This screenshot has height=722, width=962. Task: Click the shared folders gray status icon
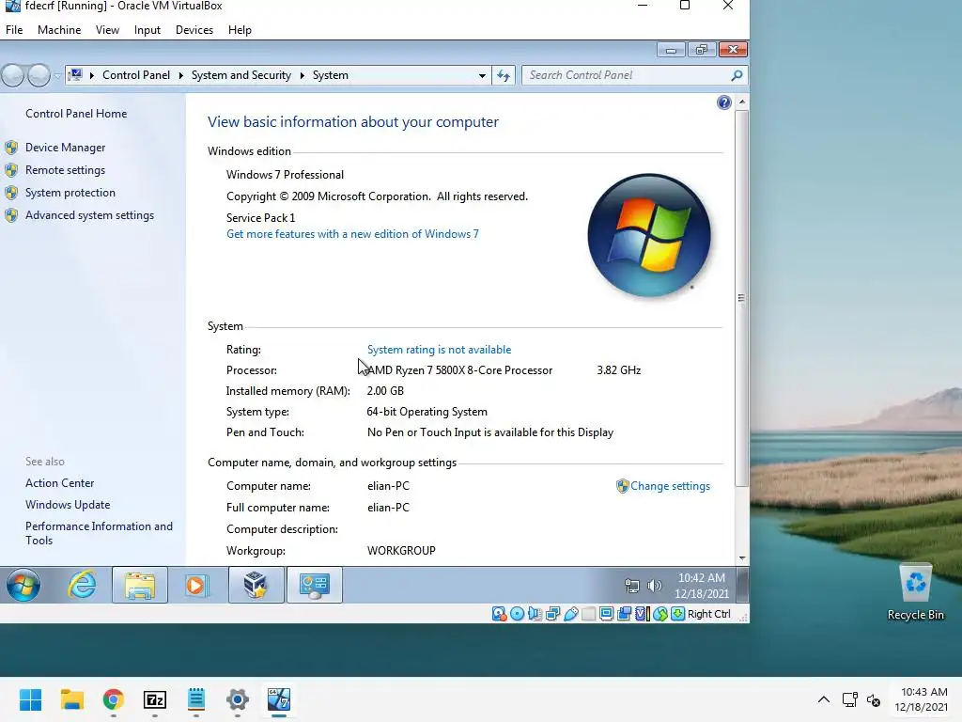(x=588, y=613)
